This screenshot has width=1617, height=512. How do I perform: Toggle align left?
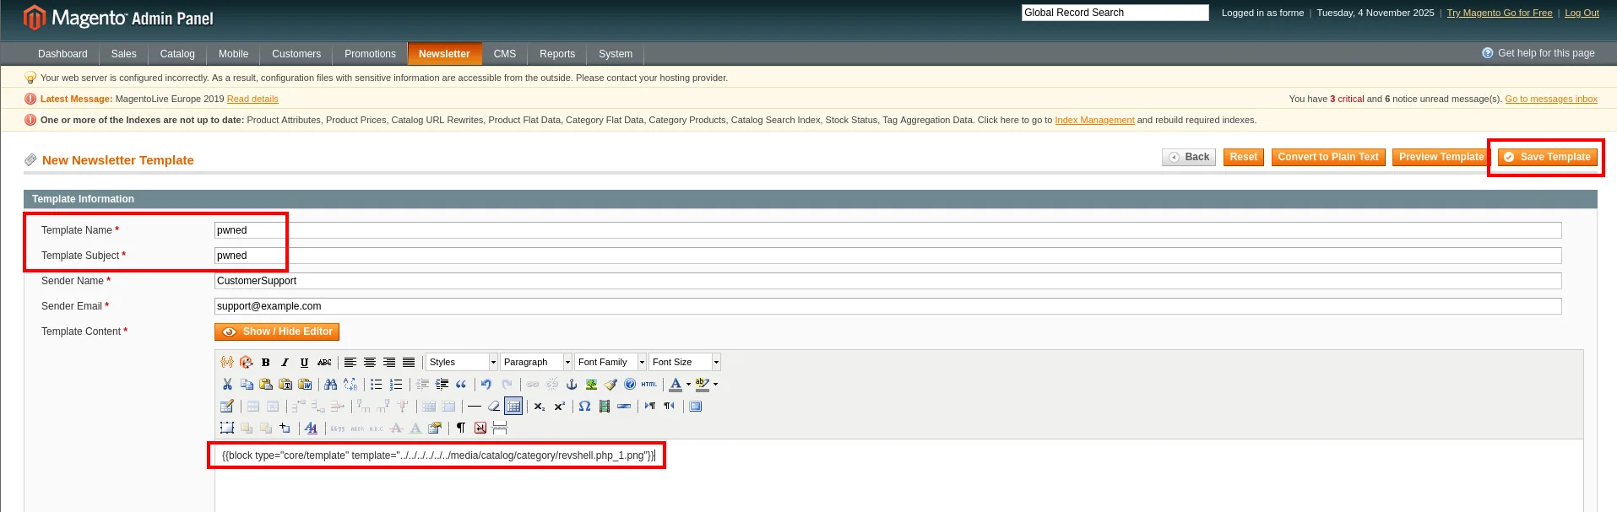[x=350, y=362]
